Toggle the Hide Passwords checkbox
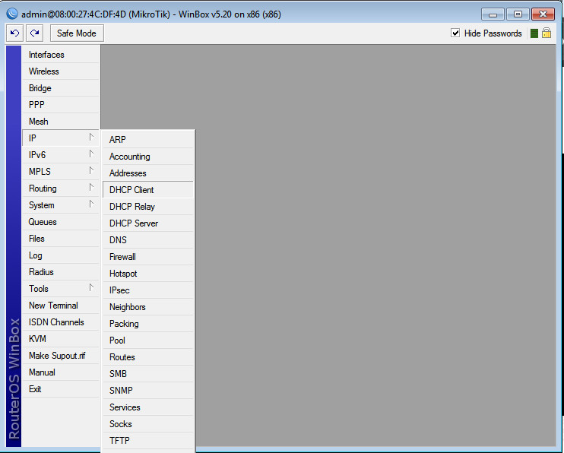 pos(455,33)
